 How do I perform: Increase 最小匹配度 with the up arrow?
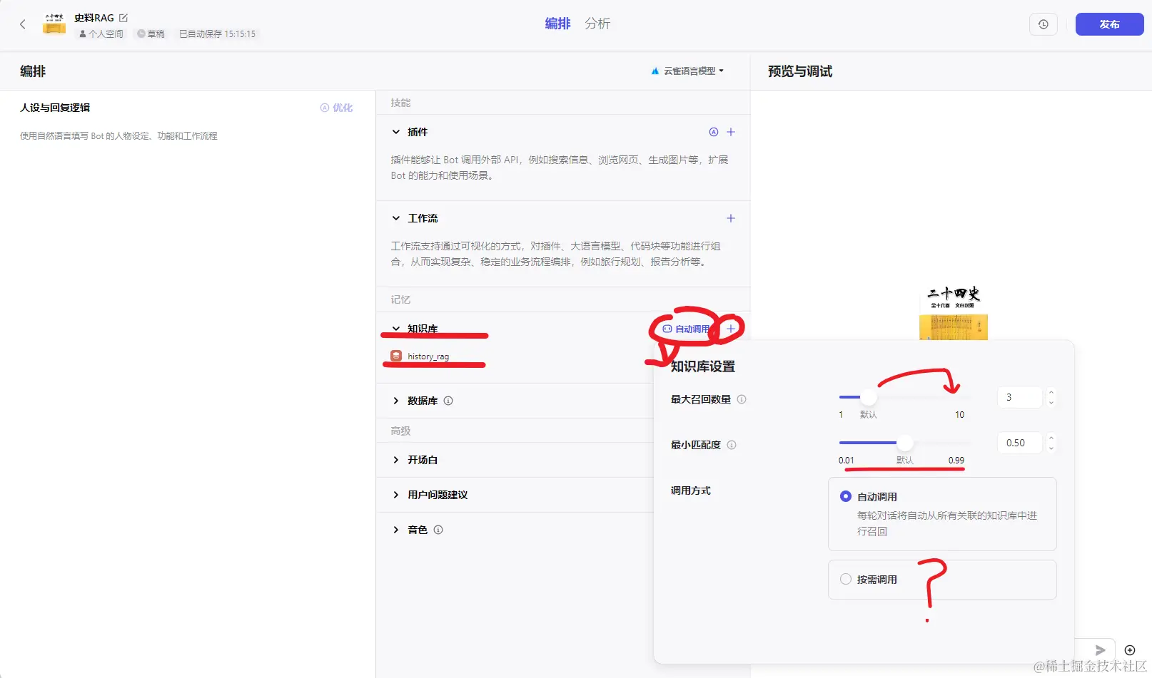tap(1051, 438)
